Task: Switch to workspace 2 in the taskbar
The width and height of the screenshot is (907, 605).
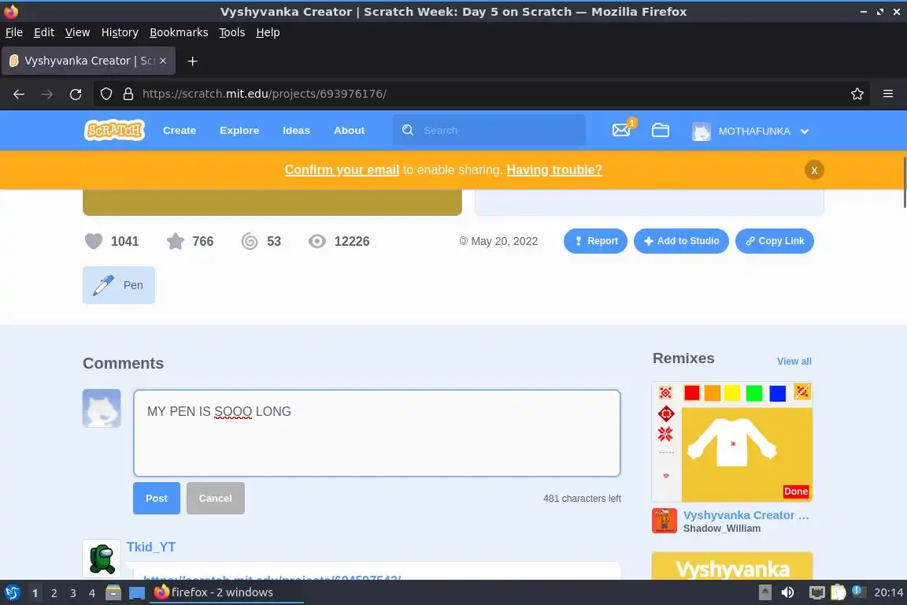Action: [54, 593]
